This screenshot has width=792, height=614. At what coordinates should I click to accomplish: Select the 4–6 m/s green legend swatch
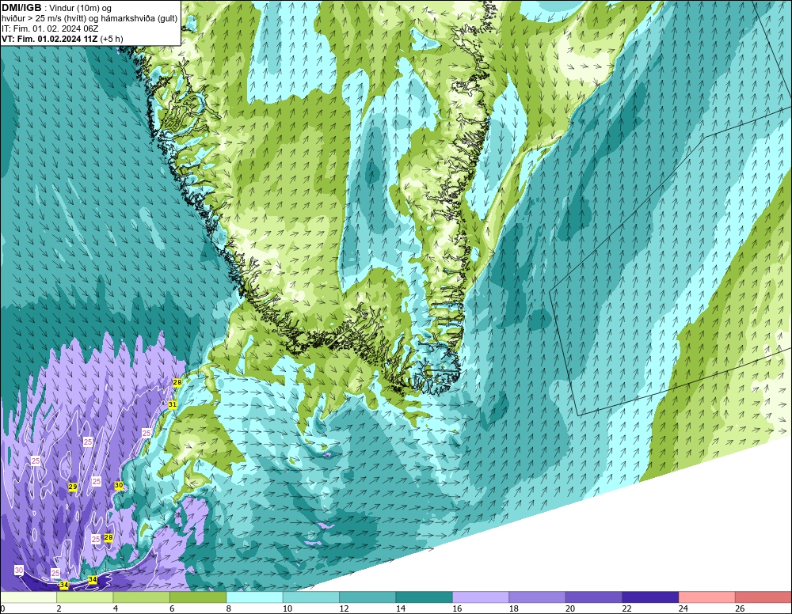click(x=142, y=597)
